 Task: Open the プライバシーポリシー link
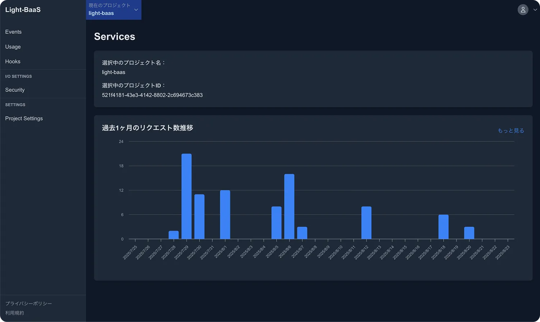coord(28,304)
